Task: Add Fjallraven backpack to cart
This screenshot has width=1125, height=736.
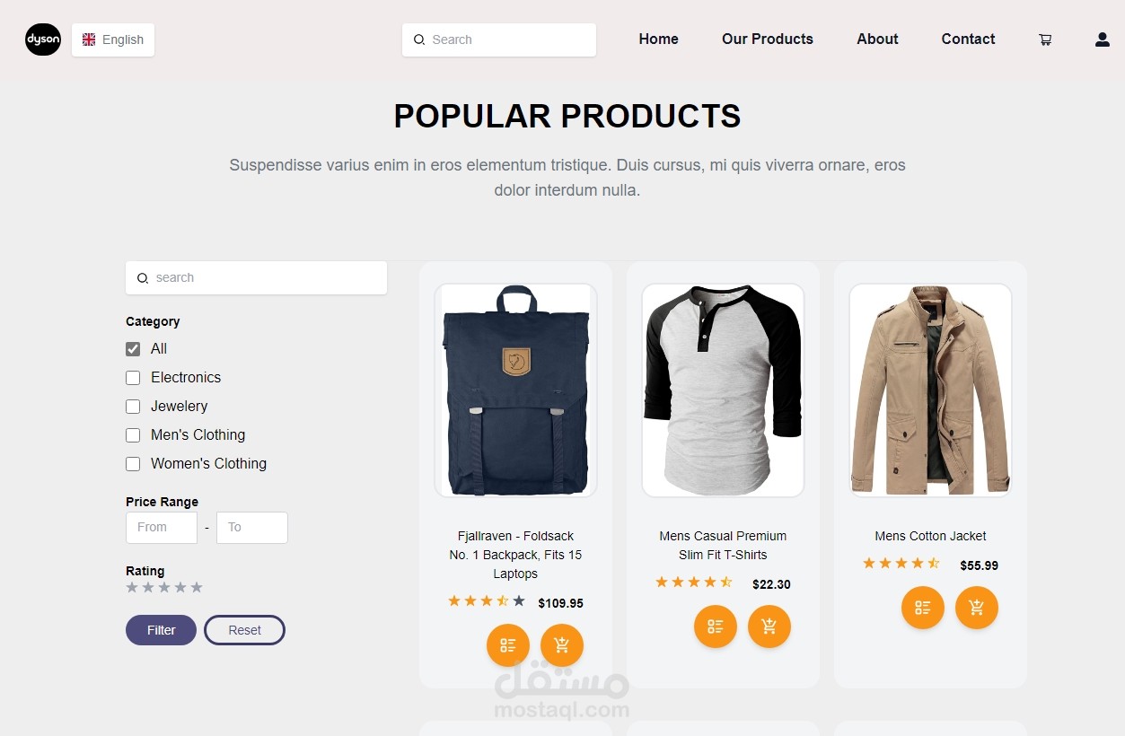Action: pos(562,645)
